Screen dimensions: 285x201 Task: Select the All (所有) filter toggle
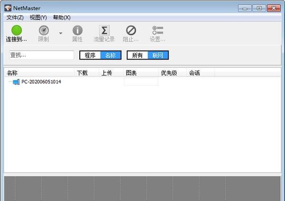(137, 55)
